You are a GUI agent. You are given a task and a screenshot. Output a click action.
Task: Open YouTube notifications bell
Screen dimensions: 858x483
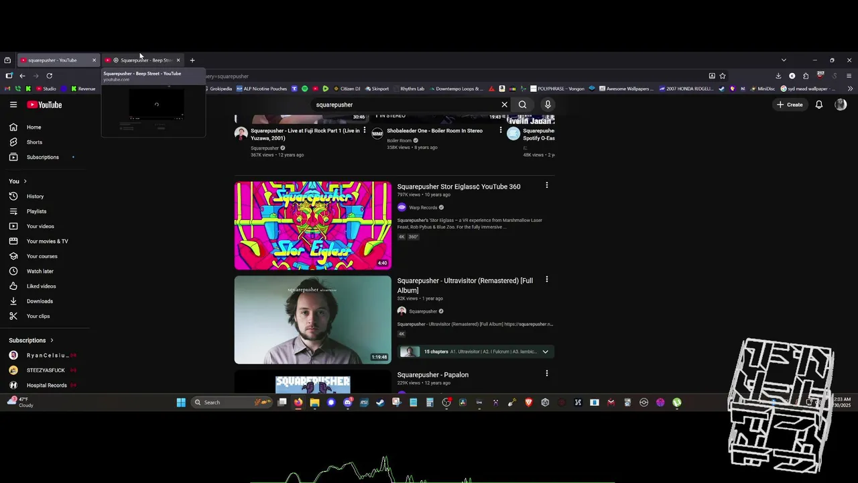818,105
